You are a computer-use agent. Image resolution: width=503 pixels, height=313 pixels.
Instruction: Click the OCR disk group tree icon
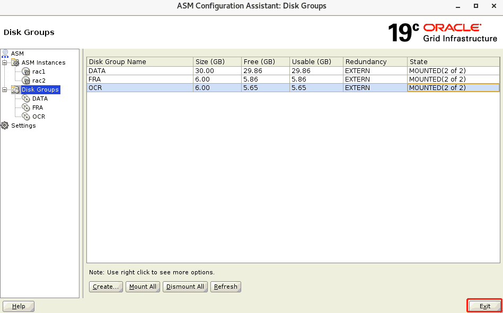point(26,117)
